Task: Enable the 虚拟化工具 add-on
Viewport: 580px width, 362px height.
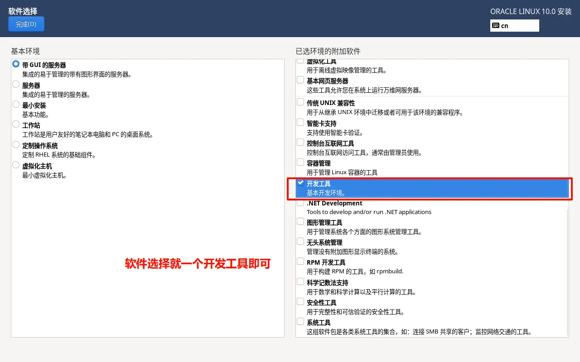Action: [300, 61]
